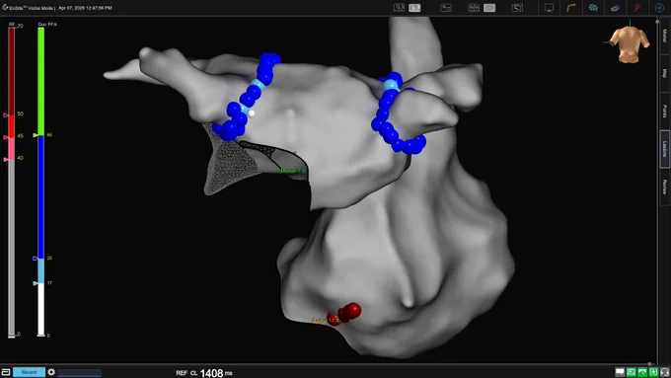Image resolution: width=671 pixels, height=378 pixels.
Task: Click the first green status icon
Action: point(632,372)
